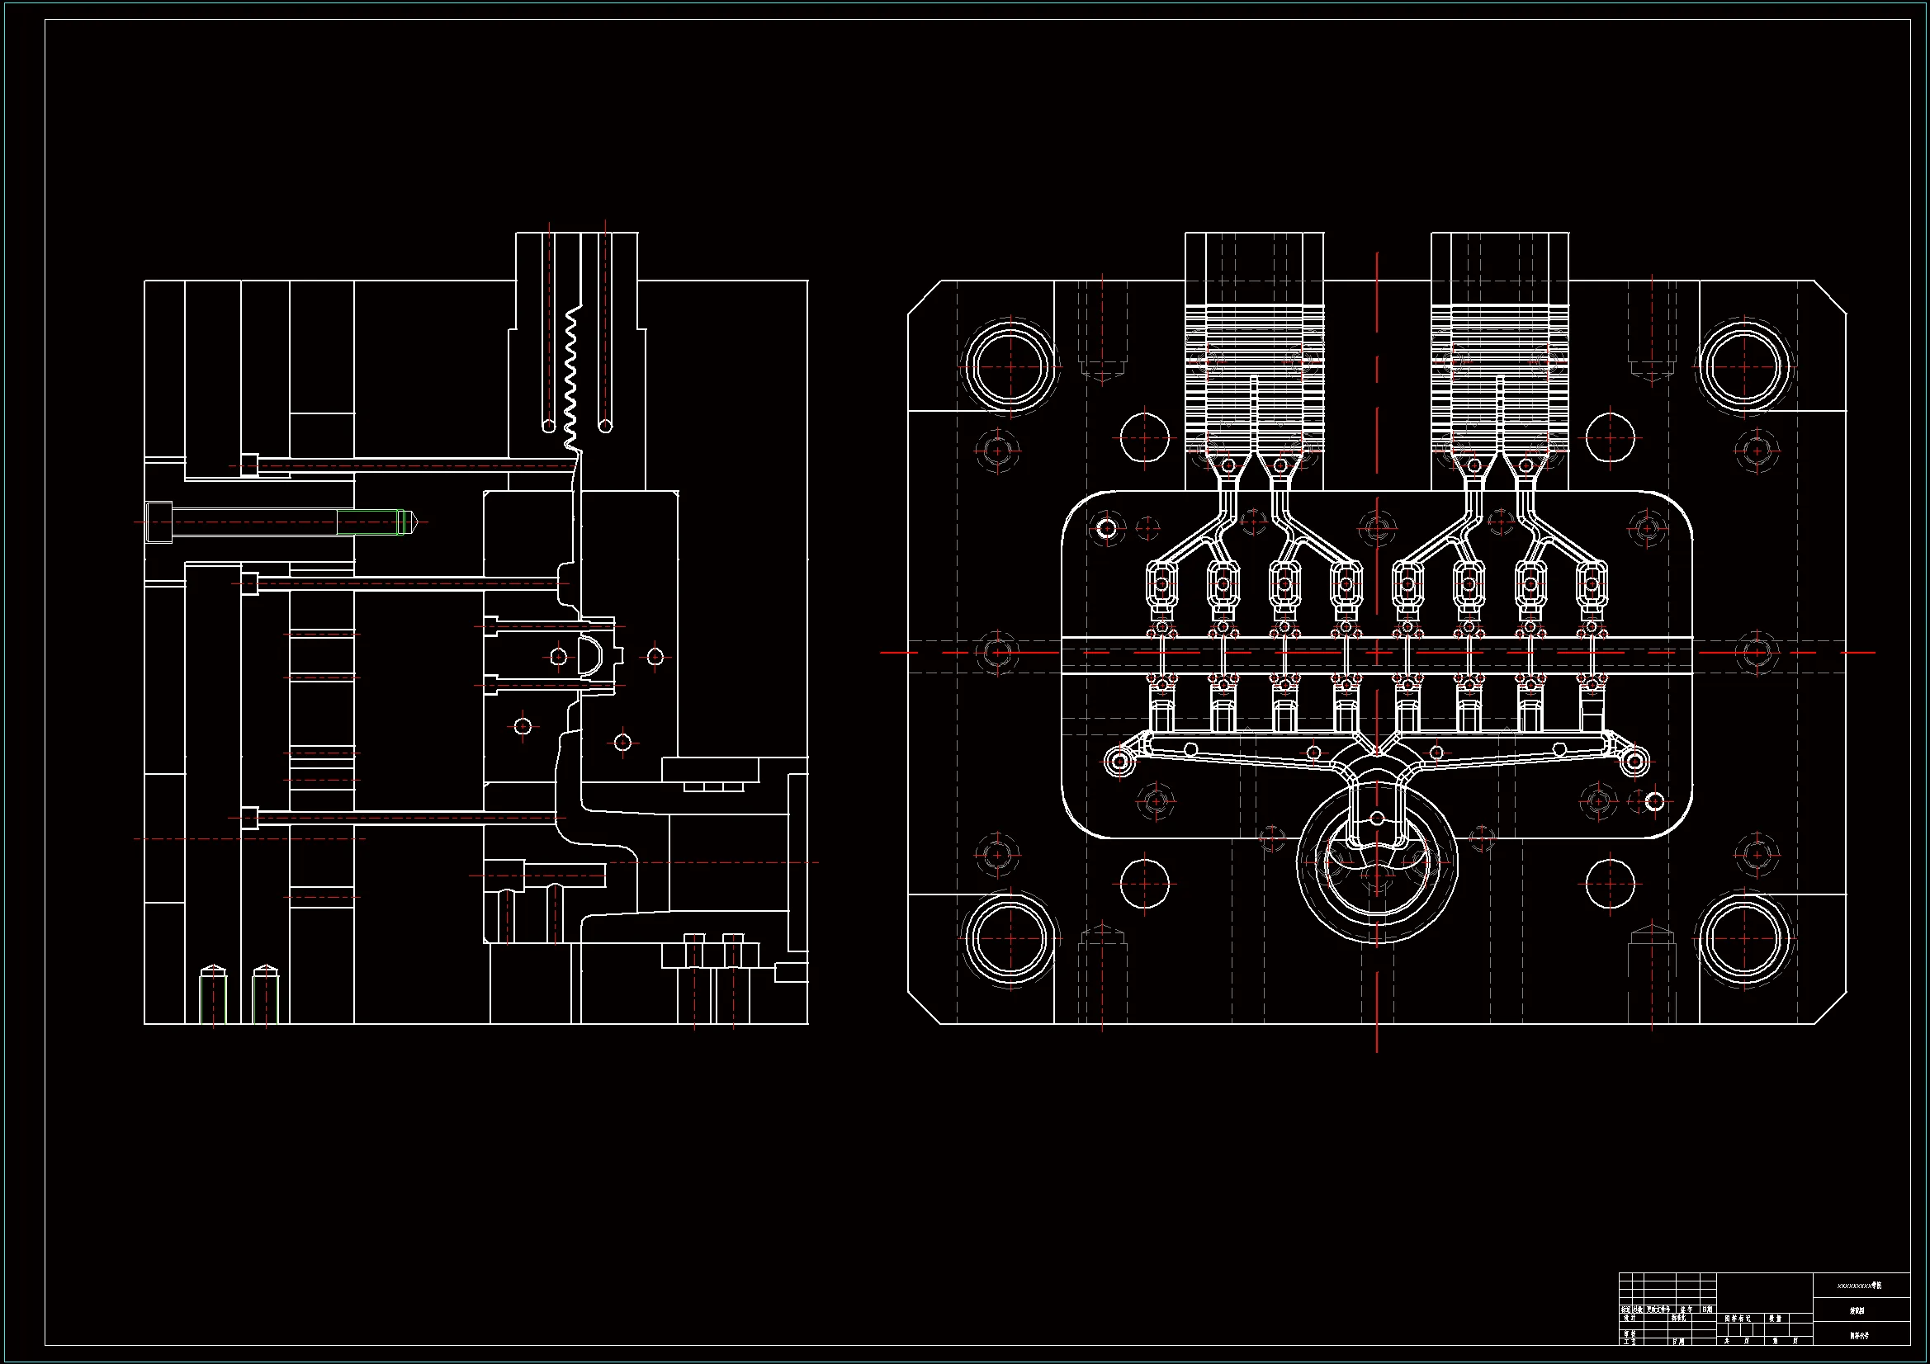Select the leftmost green pin at section view bottom
Viewport: 1930px width, 1364px height.
[x=213, y=996]
